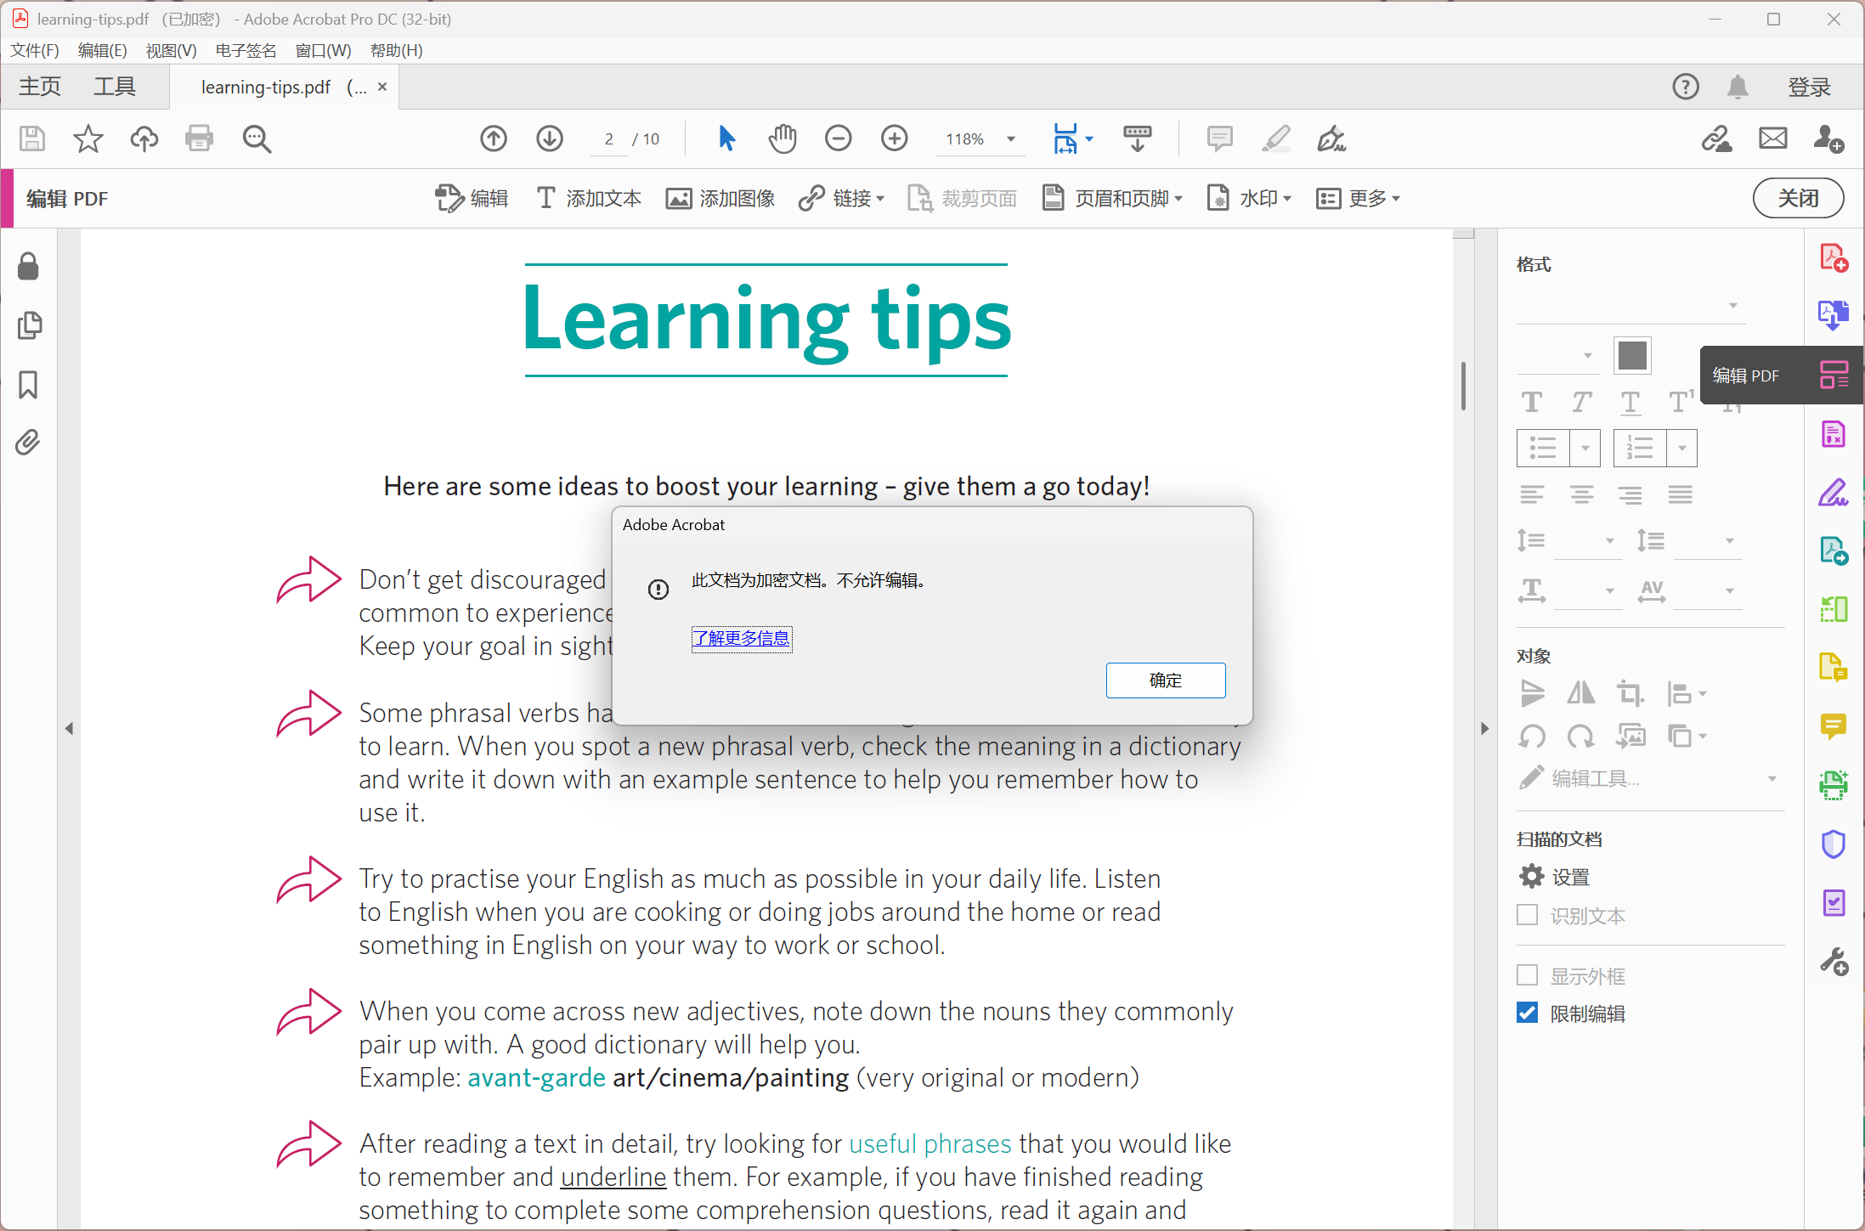Click the print icon in toolbar
The width and height of the screenshot is (1865, 1231).
199,138
